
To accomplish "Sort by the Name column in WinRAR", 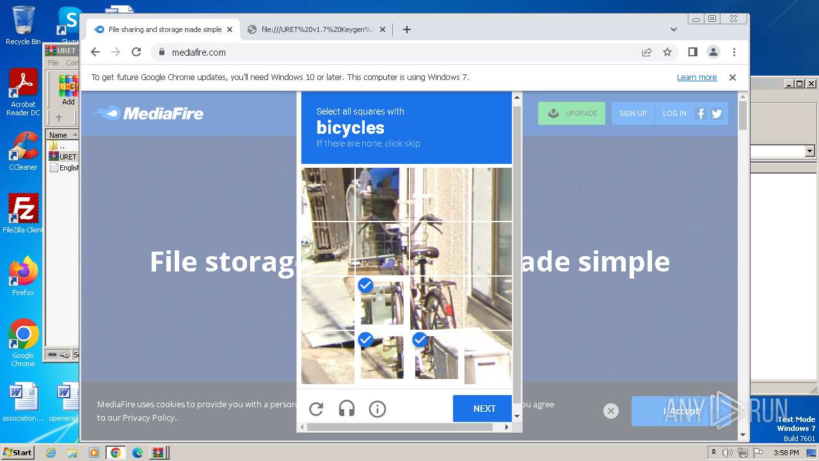I will pos(62,135).
